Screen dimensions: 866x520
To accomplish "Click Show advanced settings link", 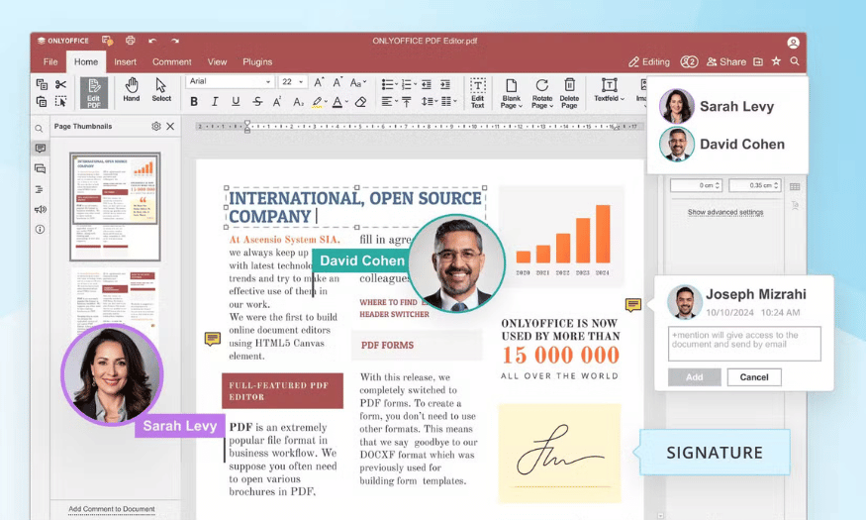I will point(725,212).
